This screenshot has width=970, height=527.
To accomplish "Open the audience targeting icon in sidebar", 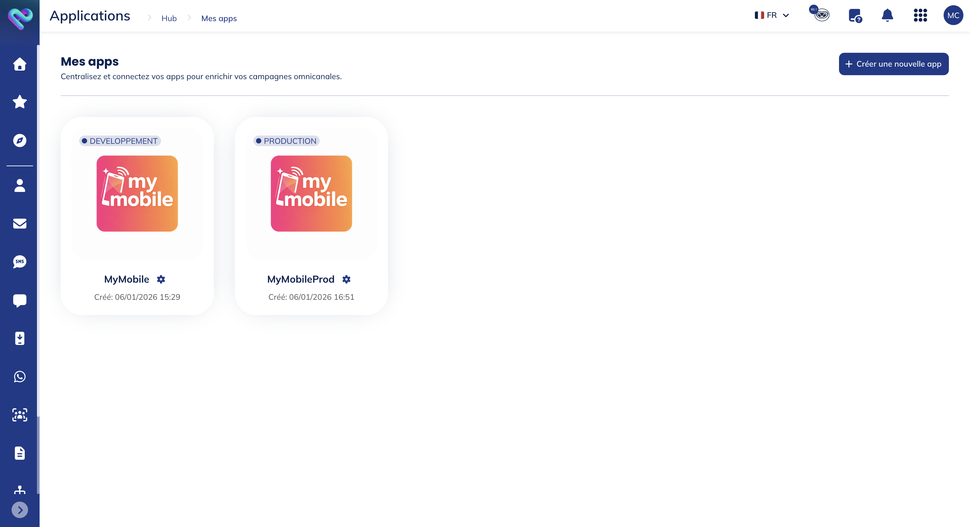I will point(19,415).
